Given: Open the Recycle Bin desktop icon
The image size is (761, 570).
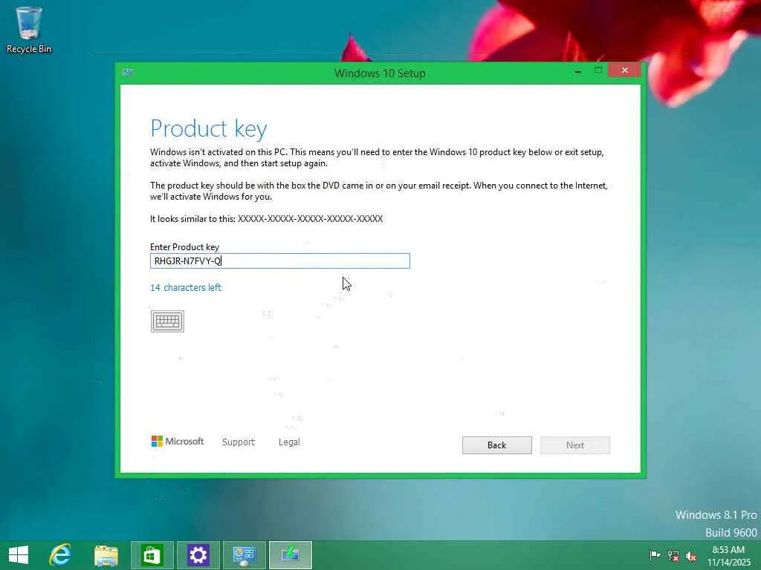Looking at the screenshot, I should point(29,30).
